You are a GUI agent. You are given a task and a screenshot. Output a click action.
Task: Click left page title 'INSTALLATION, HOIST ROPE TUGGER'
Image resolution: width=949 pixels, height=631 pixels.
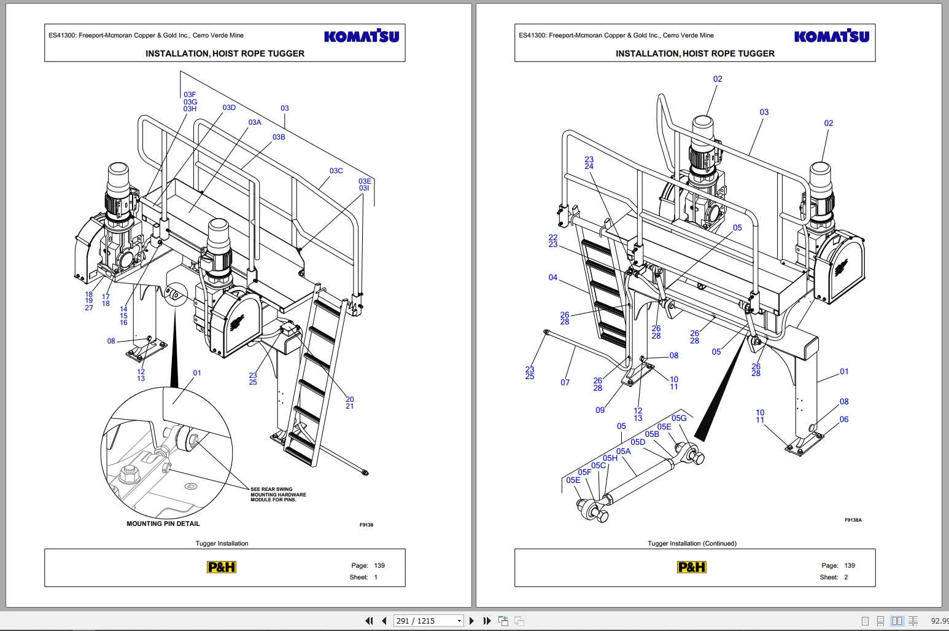click(225, 53)
